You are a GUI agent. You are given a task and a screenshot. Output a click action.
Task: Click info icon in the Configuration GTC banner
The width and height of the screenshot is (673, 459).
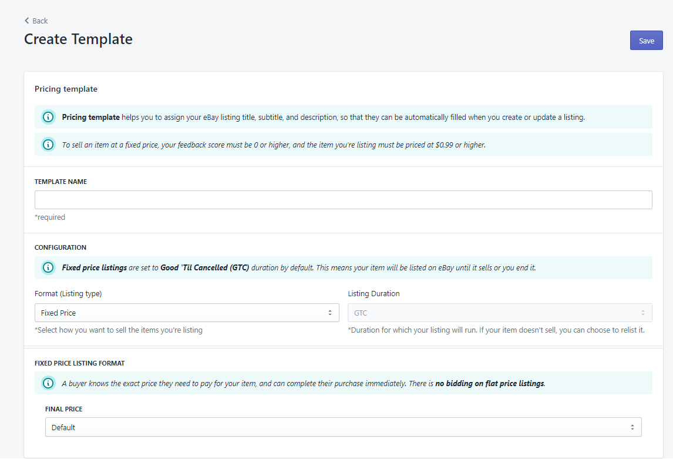click(48, 268)
